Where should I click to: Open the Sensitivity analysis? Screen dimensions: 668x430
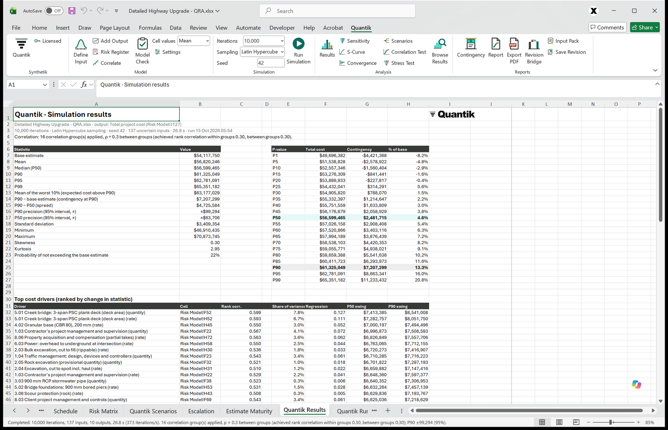pos(354,41)
